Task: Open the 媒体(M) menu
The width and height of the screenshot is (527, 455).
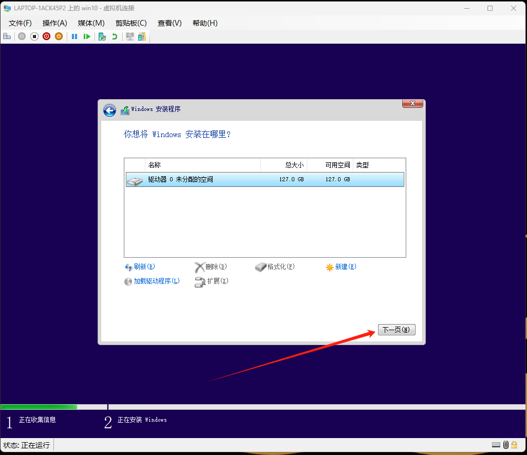Action: 91,23
